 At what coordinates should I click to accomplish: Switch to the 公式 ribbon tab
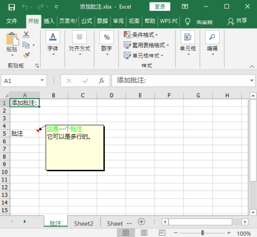(x=87, y=21)
